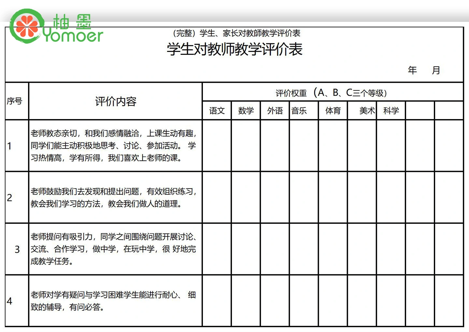
Task: Click the 外语 column header
Action: point(275,111)
